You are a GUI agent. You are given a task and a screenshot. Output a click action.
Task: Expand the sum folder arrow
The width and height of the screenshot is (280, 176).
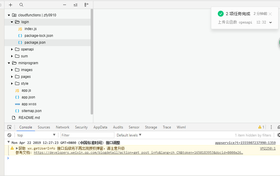pos(12,56)
